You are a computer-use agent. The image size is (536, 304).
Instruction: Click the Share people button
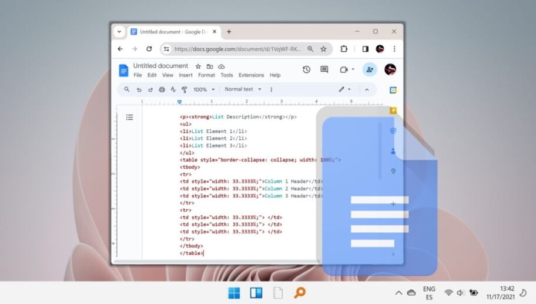click(x=370, y=69)
